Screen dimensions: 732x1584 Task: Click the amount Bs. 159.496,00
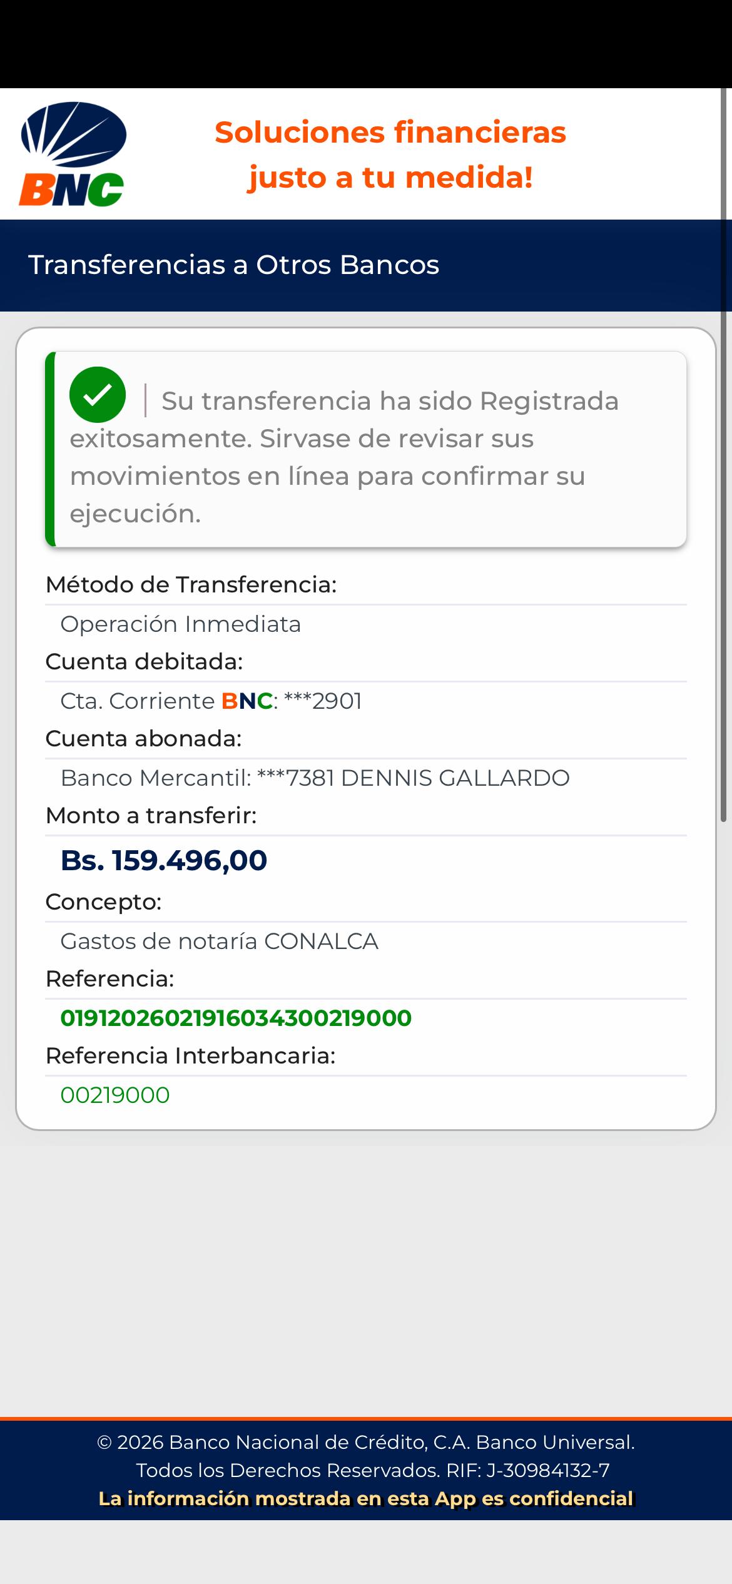click(164, 860)
